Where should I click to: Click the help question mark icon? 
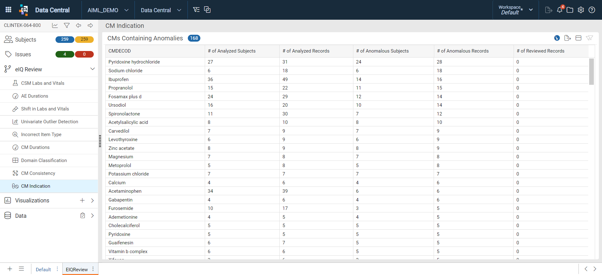click(592, 10)
